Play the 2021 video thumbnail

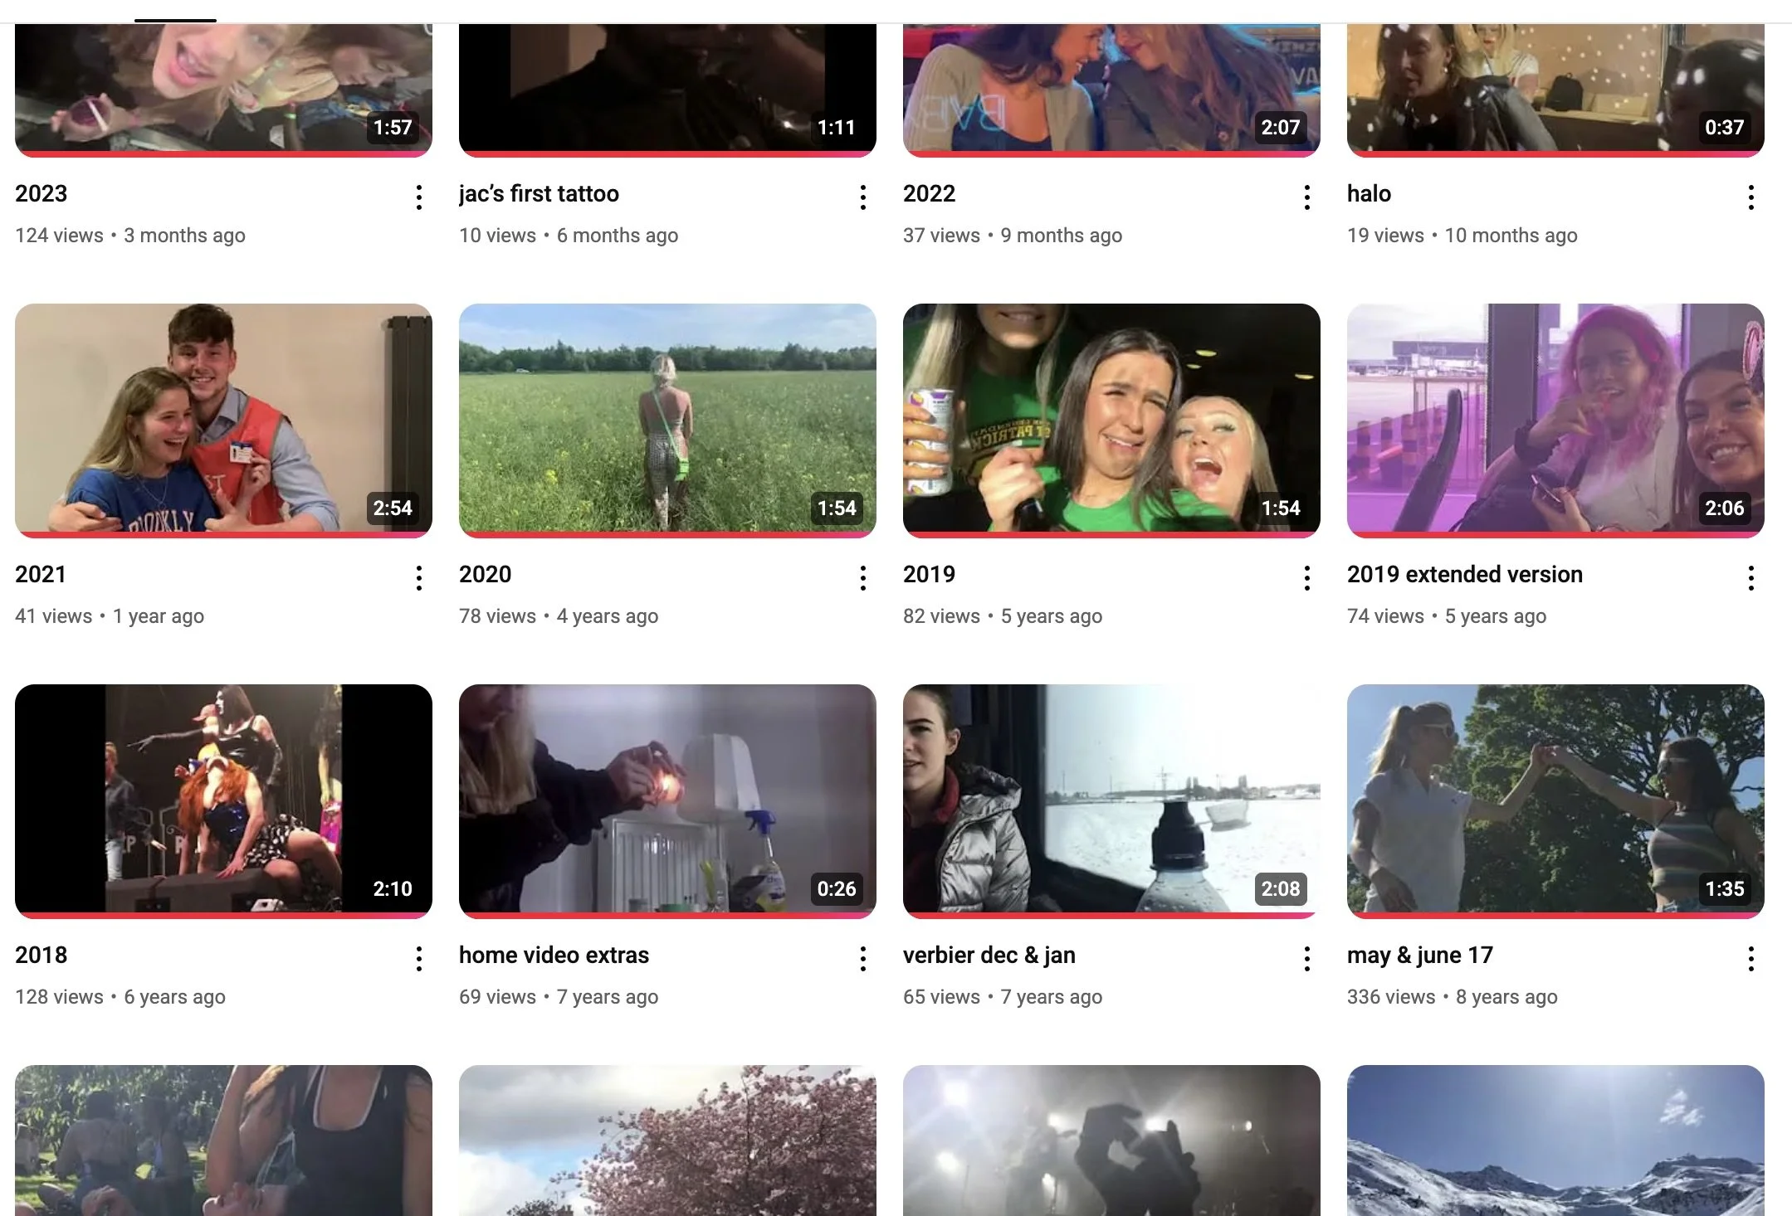click(223, 419)
